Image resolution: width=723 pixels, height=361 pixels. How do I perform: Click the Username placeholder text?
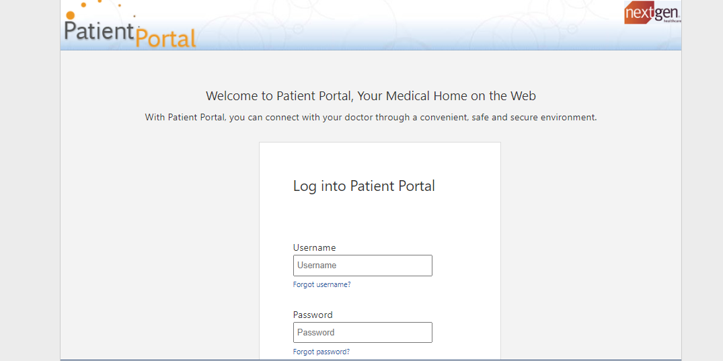coord(317,266)
